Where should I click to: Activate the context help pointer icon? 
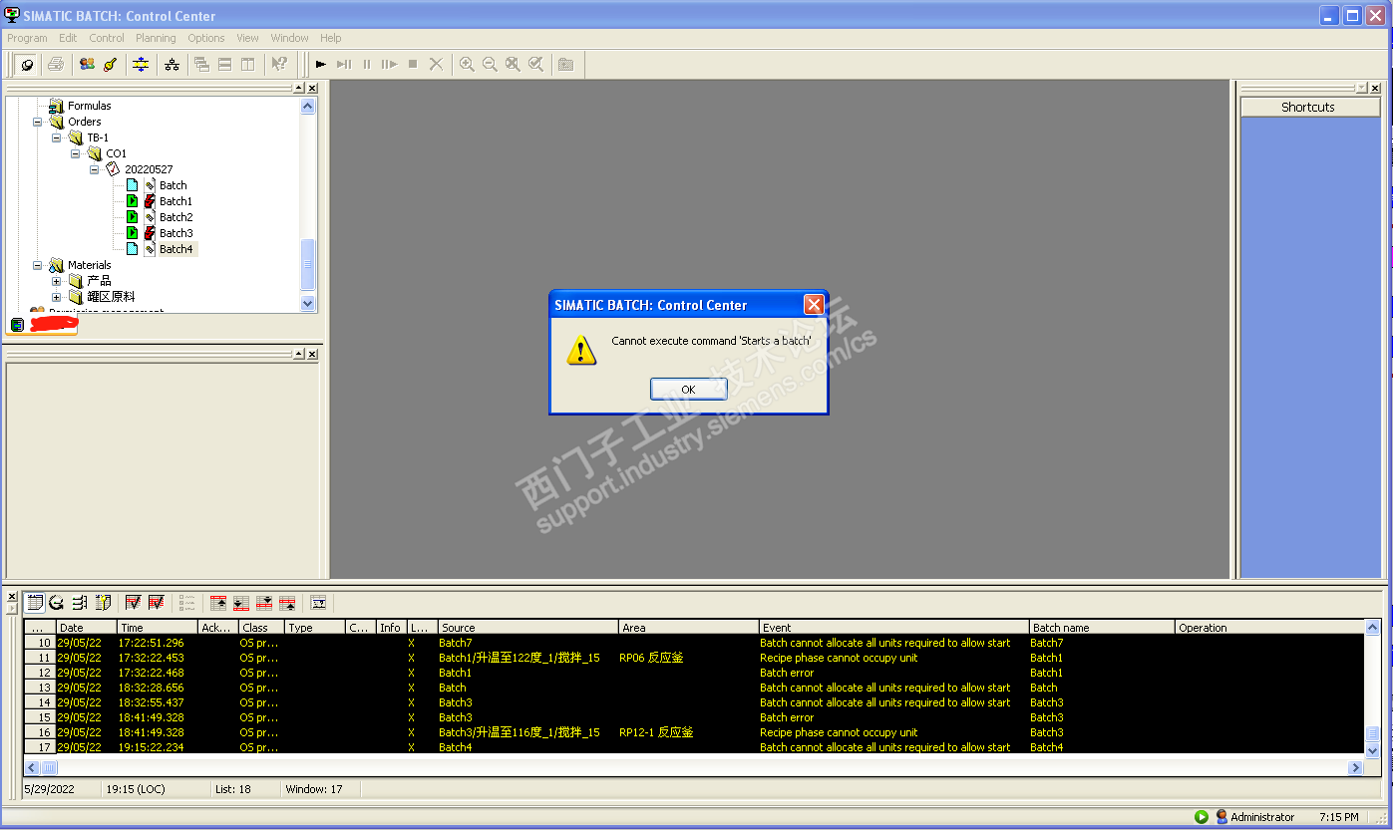[279, 64]
